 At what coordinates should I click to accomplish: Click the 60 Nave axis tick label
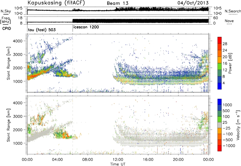[215, 18]
